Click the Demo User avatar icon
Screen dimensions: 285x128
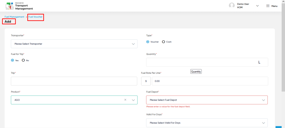[232, 6]
